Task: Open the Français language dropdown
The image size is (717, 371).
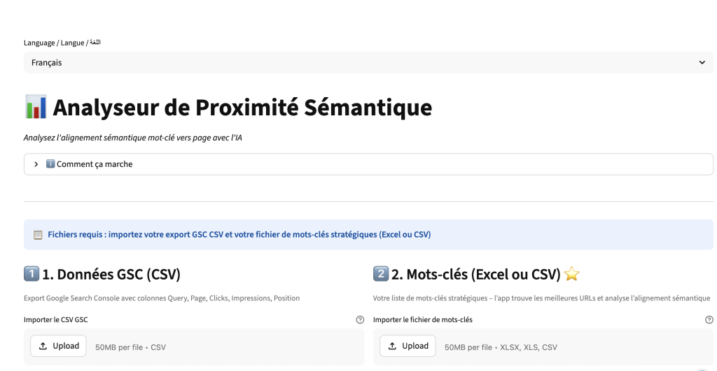Action: (368, 63)
